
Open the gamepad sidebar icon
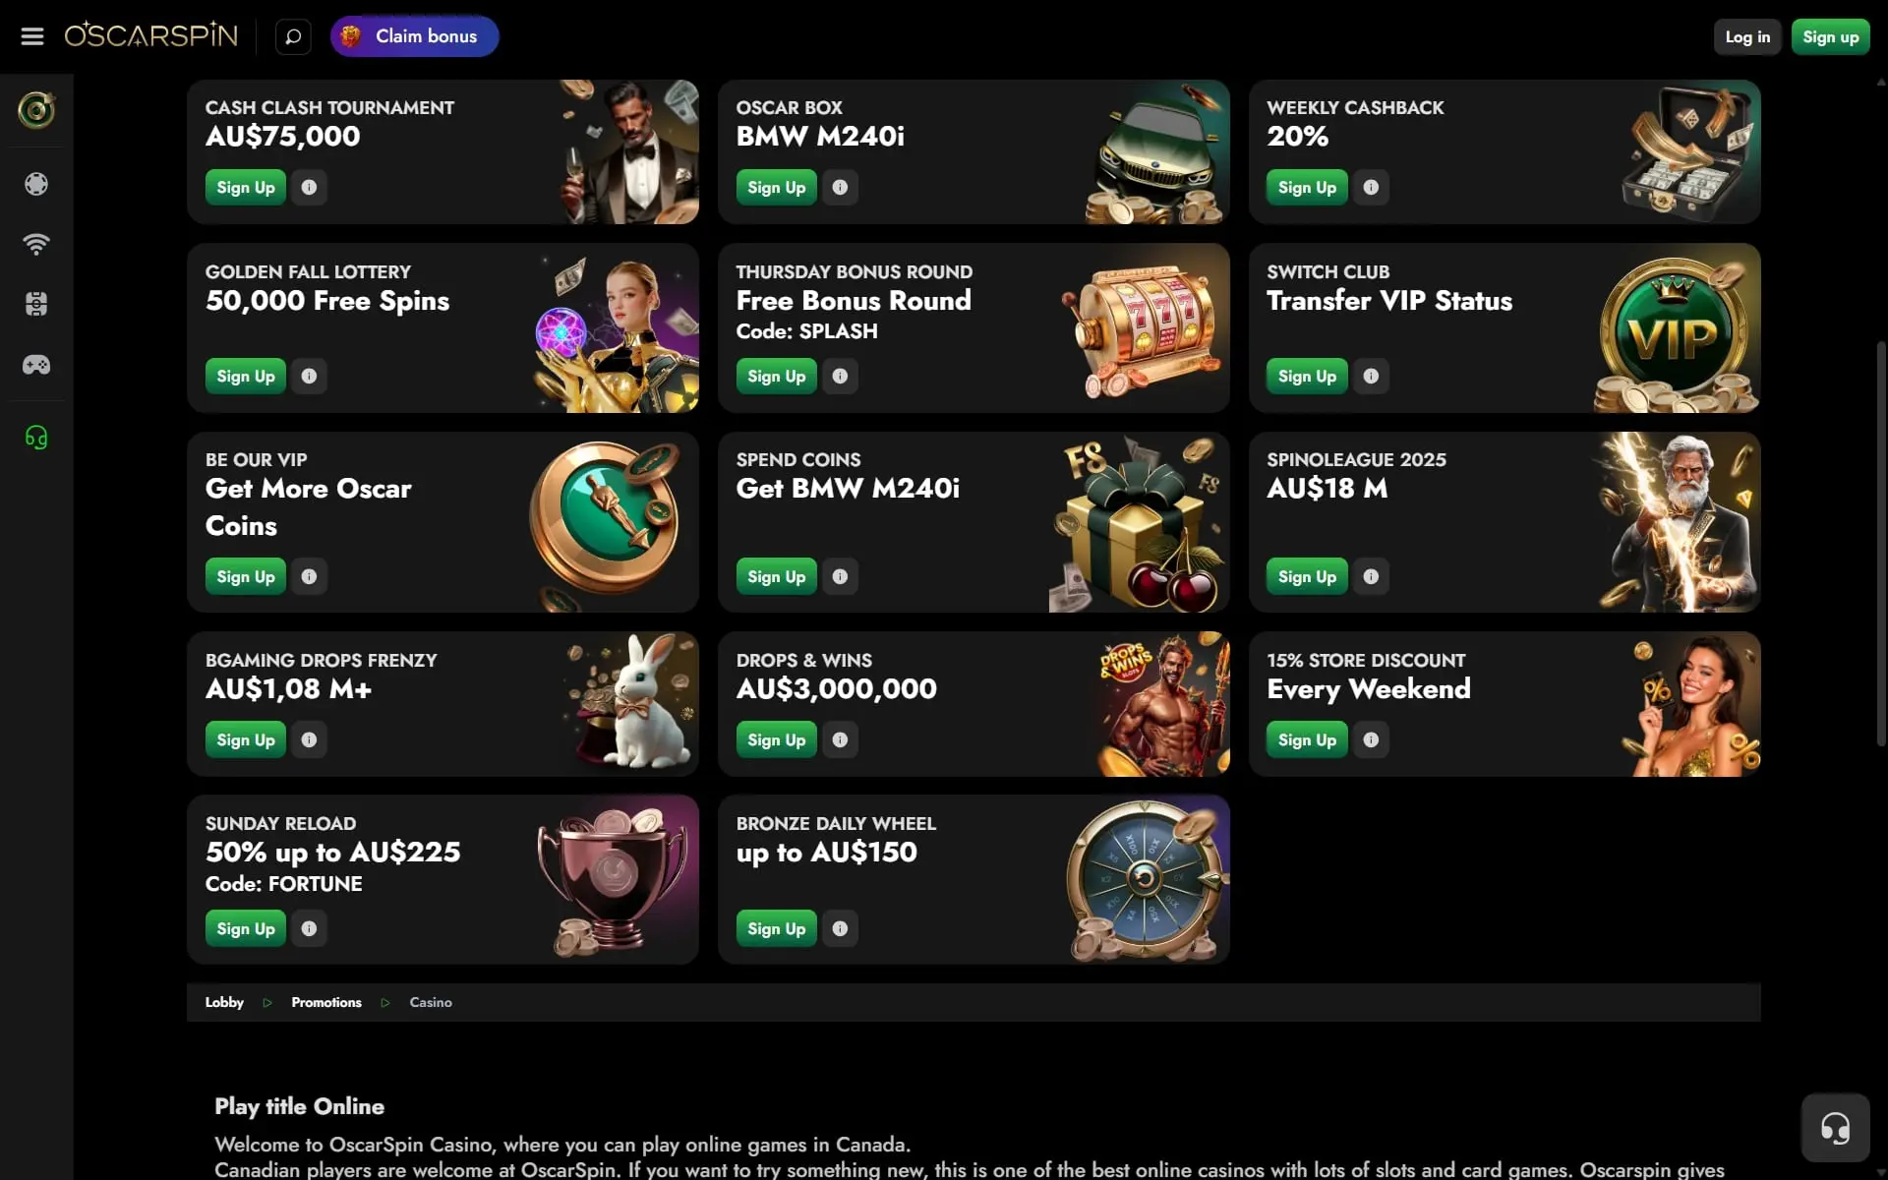[36, 365]
